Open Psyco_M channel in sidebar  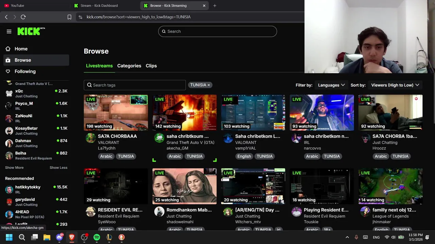point(36,106)
